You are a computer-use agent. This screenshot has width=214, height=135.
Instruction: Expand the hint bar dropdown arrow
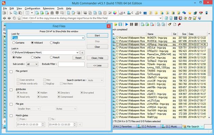pyautogui.click(x=160, y=18)
